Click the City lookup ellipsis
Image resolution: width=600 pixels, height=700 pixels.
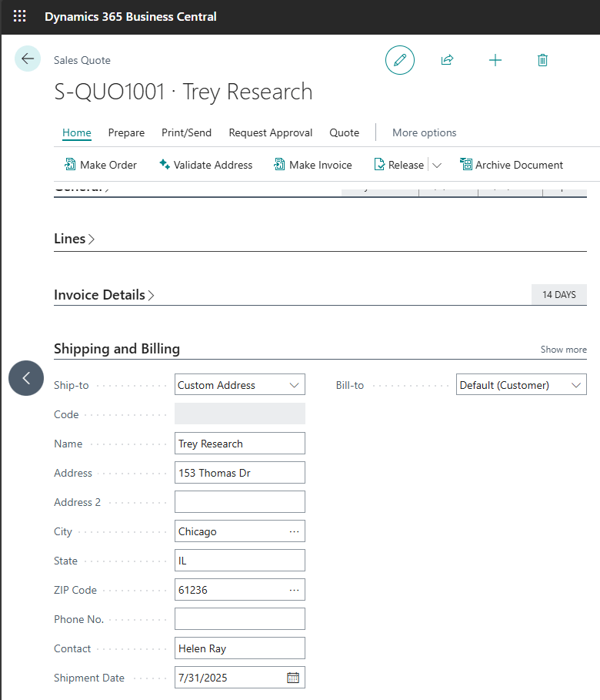click(294, 531)
